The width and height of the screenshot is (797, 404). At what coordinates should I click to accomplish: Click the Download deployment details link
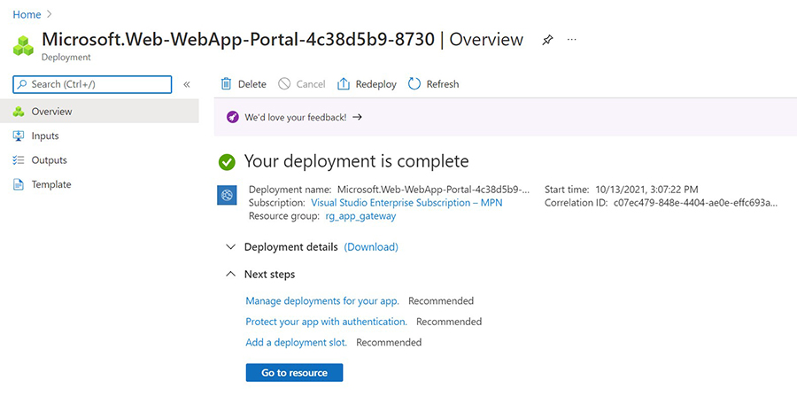tap(371, 247)
